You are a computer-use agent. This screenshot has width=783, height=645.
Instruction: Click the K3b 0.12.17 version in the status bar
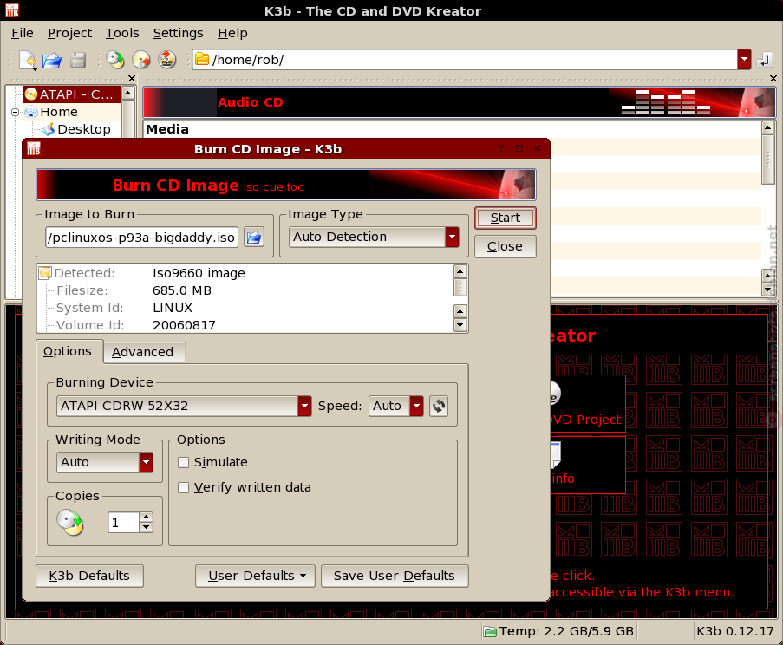tap(735, 631)
